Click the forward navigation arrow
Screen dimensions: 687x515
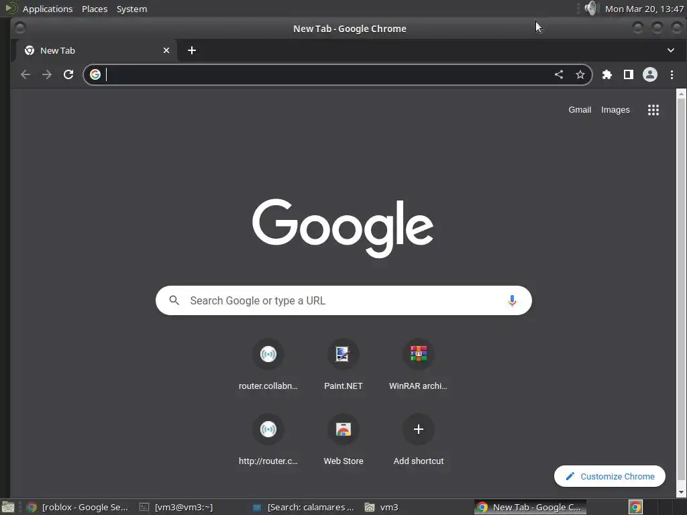pos(47,74)
